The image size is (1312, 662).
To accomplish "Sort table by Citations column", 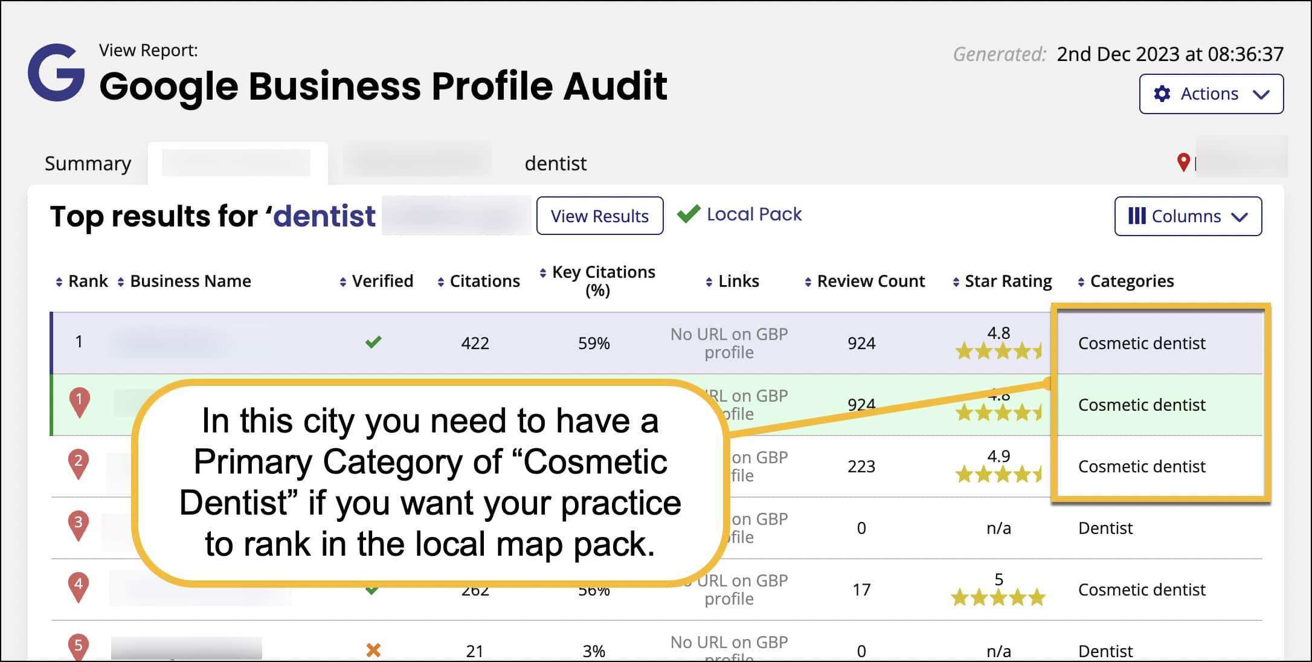I will [x=478, y=281].
